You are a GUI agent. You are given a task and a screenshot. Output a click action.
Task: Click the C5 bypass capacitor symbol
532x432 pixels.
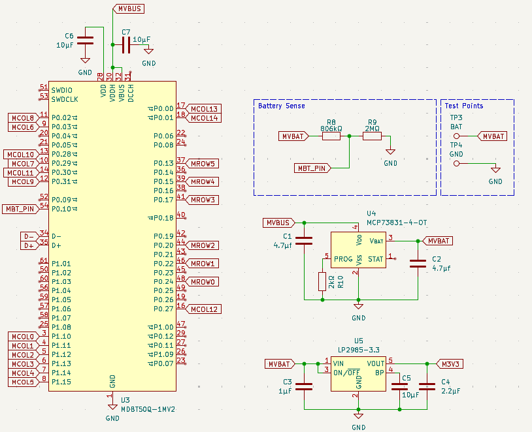400,386
